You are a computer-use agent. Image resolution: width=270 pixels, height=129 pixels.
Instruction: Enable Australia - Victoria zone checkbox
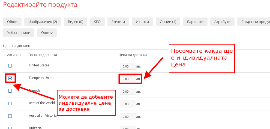(x=10, y=116)
